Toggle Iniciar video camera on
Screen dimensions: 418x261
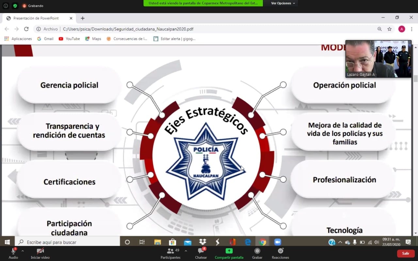40,253
